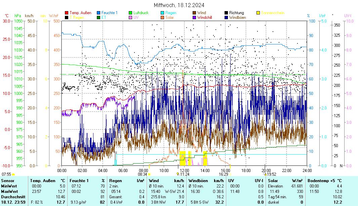Click the blue Feuchte 1 legend square
This screenshot has width=358, height=206.
[99, 13]
